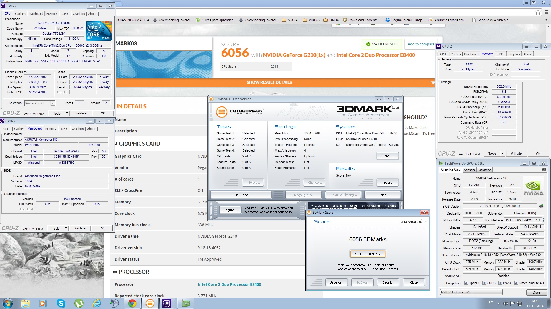Switch to Chrome in the taskbar
This screenshot has height=309, width=551.
tap(132, 303)
